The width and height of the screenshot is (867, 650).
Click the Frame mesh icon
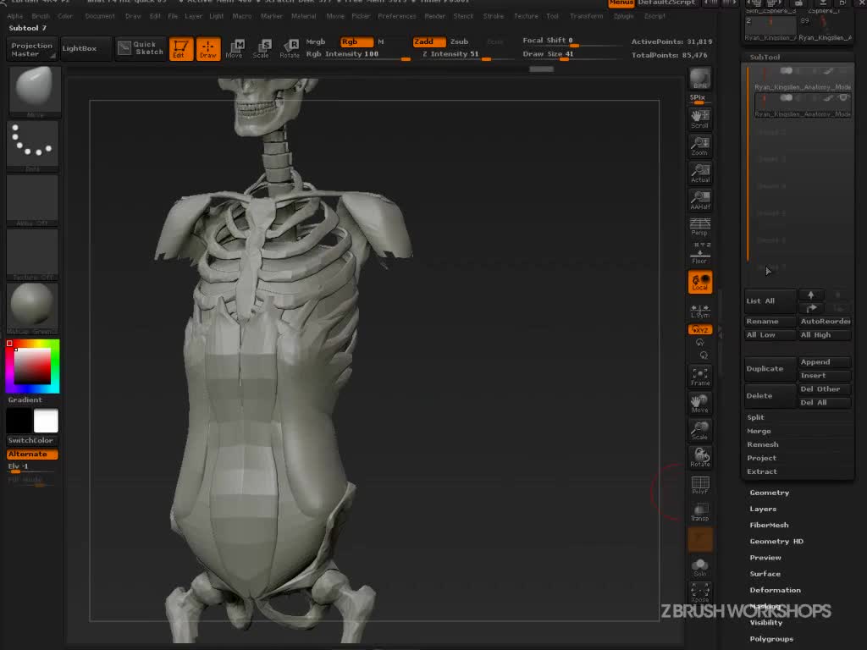pos(700,377)
